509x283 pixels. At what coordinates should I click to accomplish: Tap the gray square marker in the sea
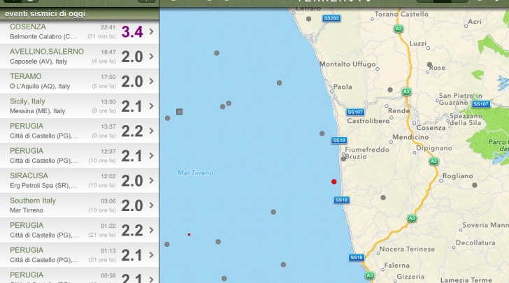pos(179,112)
